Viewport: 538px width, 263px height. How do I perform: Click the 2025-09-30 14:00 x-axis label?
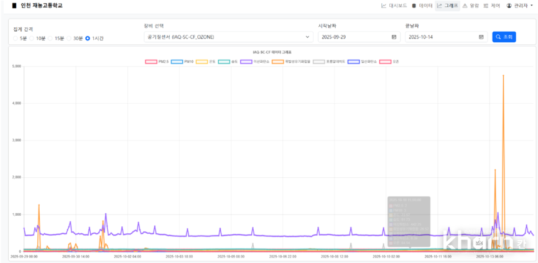point(76,256)
